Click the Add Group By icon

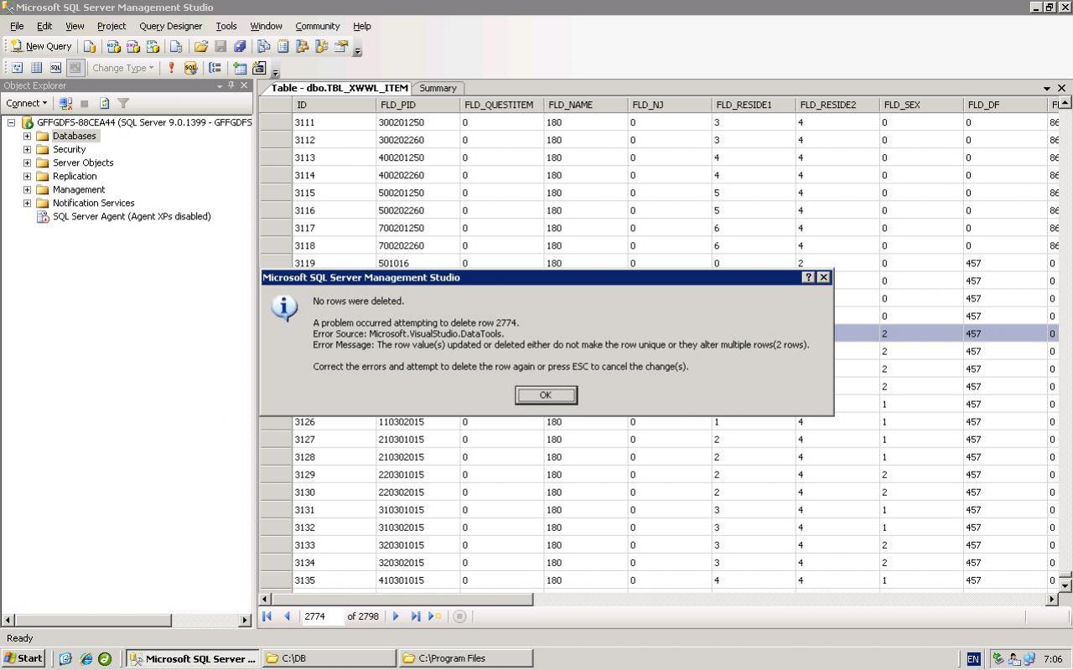[215, 68]
